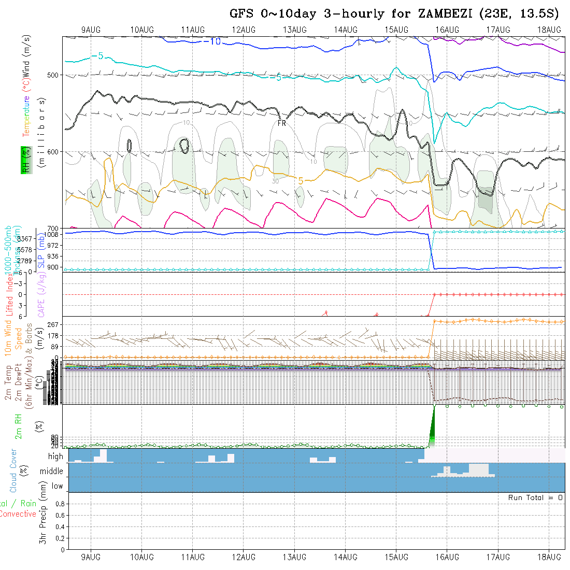Select the (millibars) axis title

pyautogui.click(x=42, y=132)
